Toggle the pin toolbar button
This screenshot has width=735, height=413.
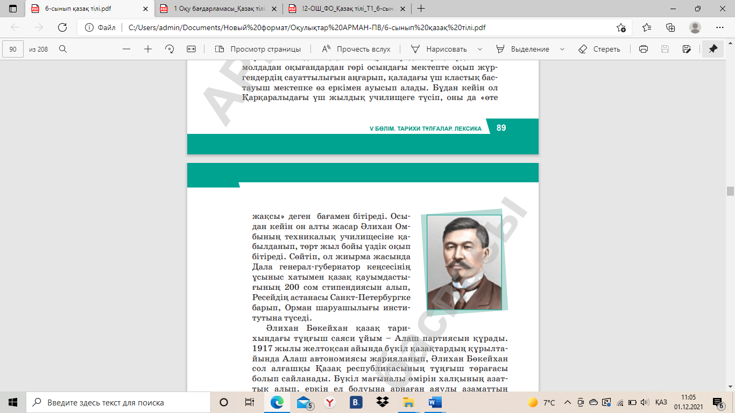pos(713,49)
